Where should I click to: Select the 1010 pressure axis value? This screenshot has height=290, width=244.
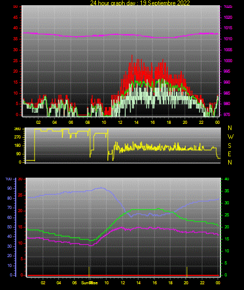click(x=228, y=39)
